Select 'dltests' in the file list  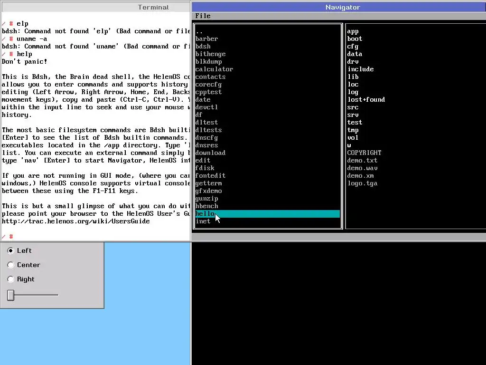[209, 130]
